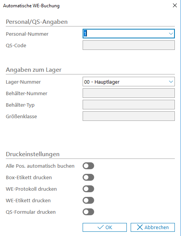Turn on WE-Protokoll drucken switch
Screen dimensions: 181x236
(x=88, y=189)
